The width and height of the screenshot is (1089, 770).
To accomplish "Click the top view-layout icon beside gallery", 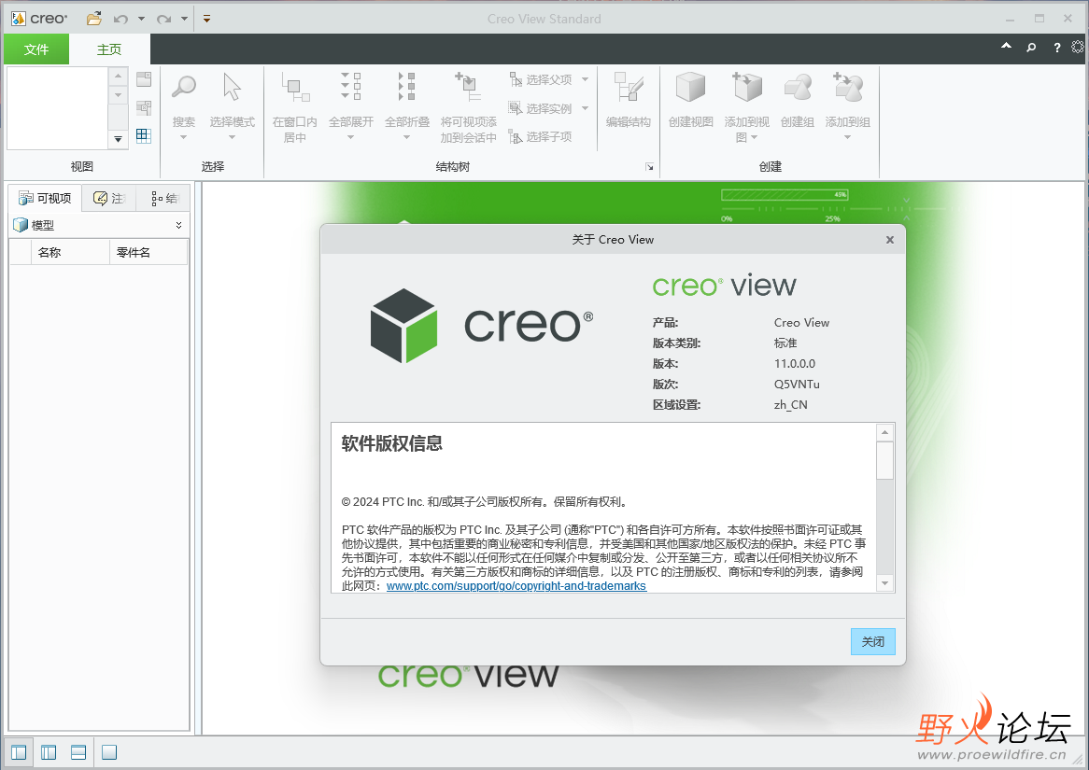I will [144, 79].
